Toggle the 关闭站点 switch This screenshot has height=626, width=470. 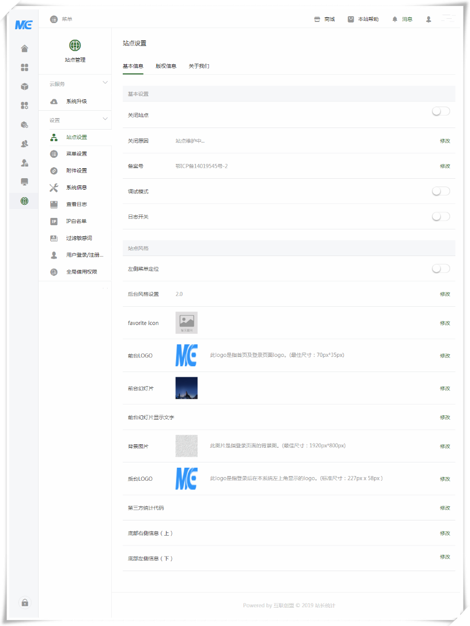(x=440, y=111)
